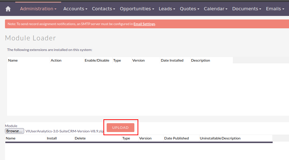
Task: Click the Install column header
Action: coord(52,138)
